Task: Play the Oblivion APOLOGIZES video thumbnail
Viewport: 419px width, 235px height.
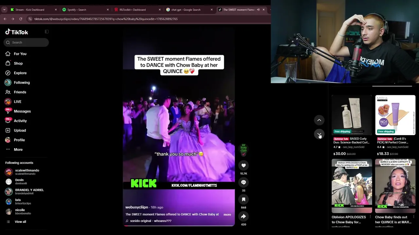Action: click(x=352, y=186)
